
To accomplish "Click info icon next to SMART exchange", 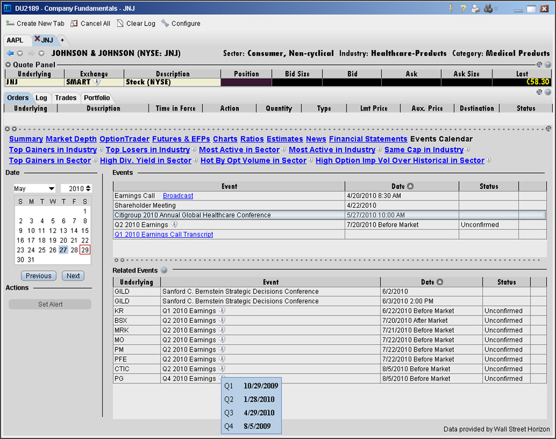I will pyautogui.click(x=97, y=82).
